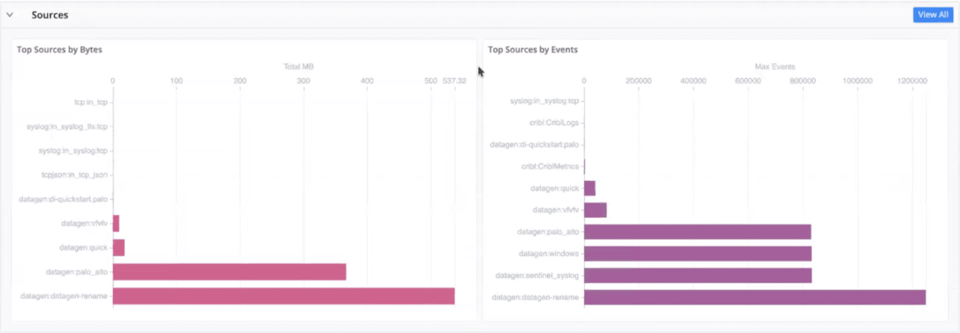Click the tcp:in_tcp axis label
This screenshot has width=960, height=333.
89,102
